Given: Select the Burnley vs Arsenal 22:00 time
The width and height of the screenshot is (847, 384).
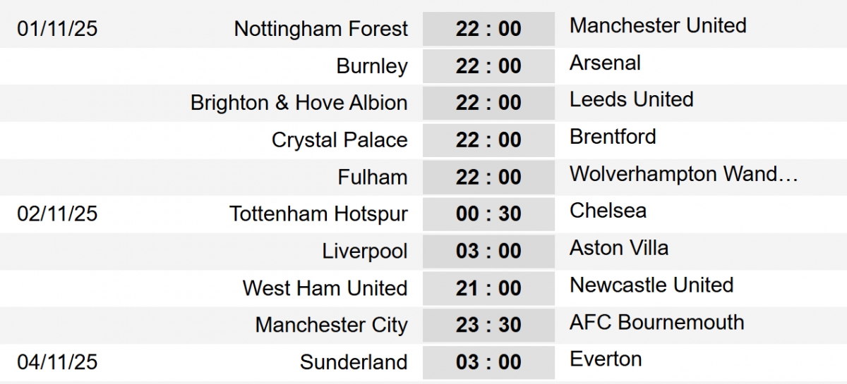Looking at the screenshot, I should [x=488, y=66].
